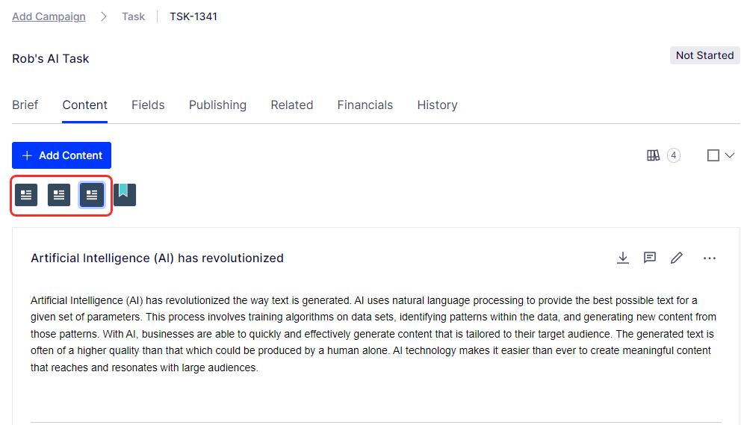Open the second article content thumbnail
The width and height of the screenshot is (744, 425).
pyautogui.click(x=59, y=195)
